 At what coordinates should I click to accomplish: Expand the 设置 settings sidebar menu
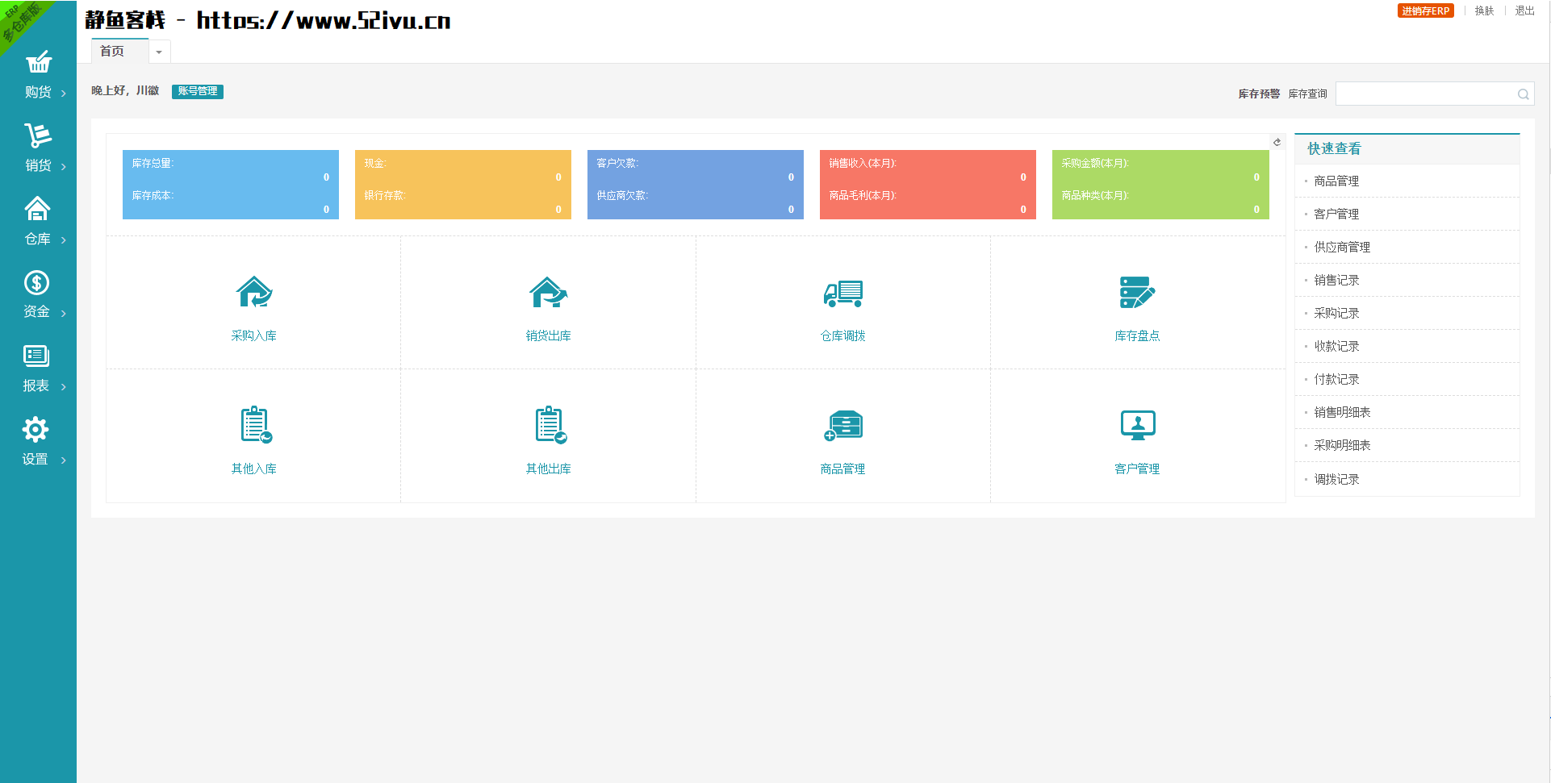click(38, 442)
